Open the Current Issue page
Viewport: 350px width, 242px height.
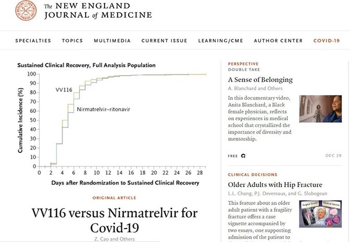164,41
